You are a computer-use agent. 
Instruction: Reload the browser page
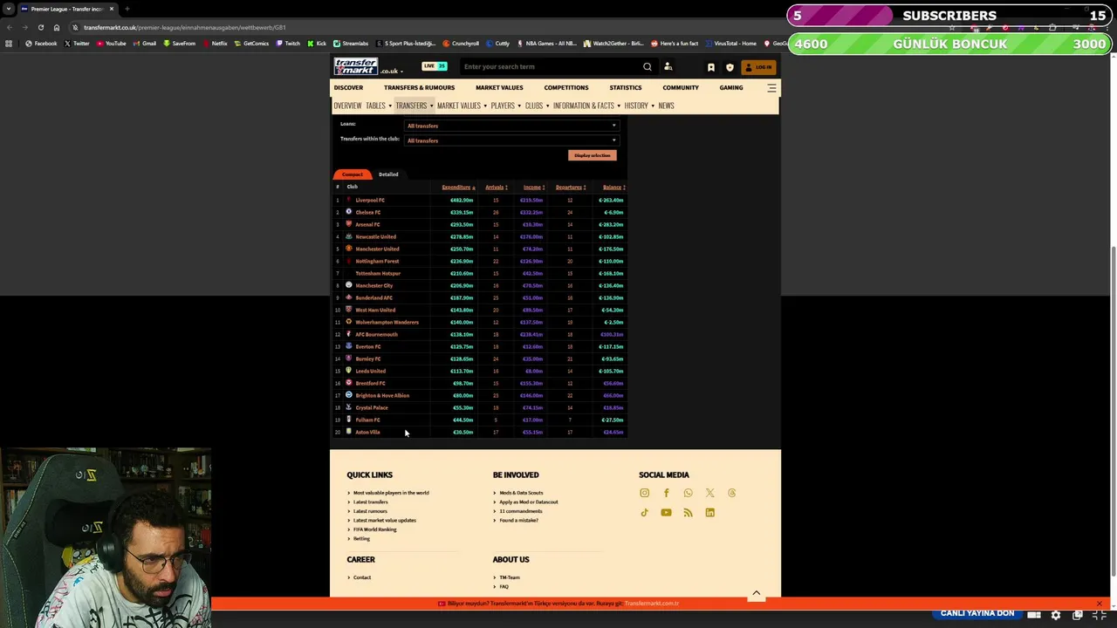tap(40, 27)
